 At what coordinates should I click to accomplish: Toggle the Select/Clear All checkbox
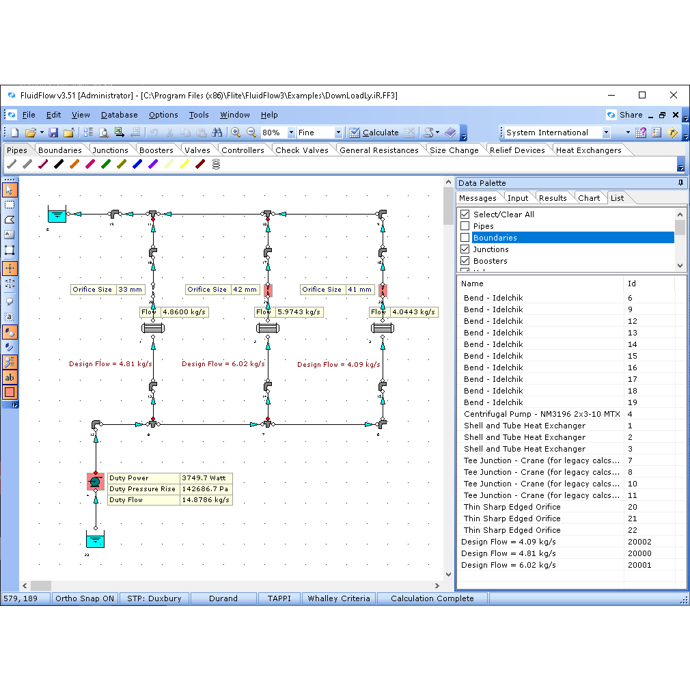[465, 215]
